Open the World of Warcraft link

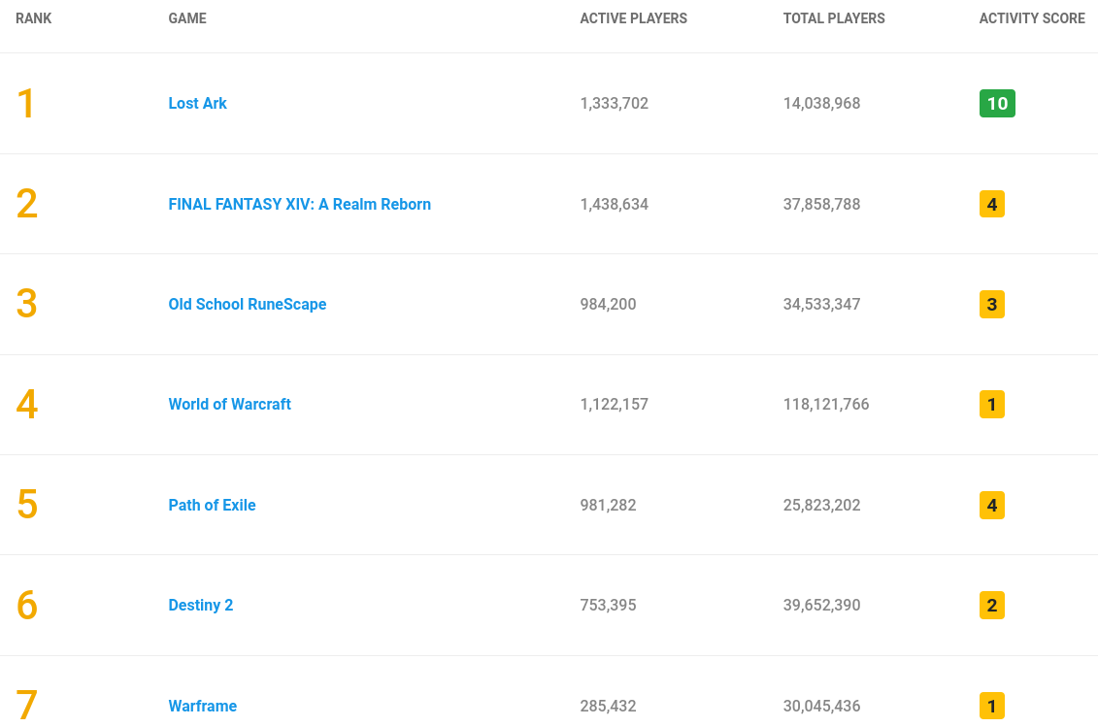pyautogui.click(x=230, y=404)
